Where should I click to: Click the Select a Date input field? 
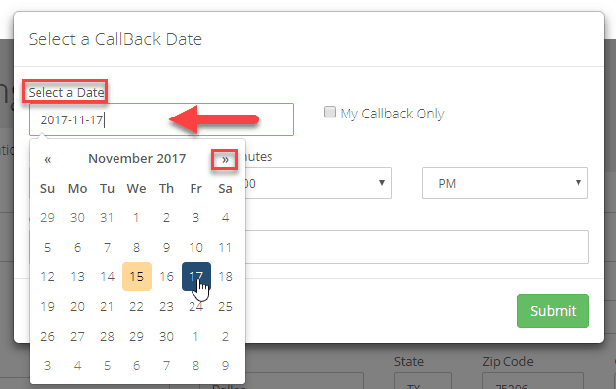point(161,119)
